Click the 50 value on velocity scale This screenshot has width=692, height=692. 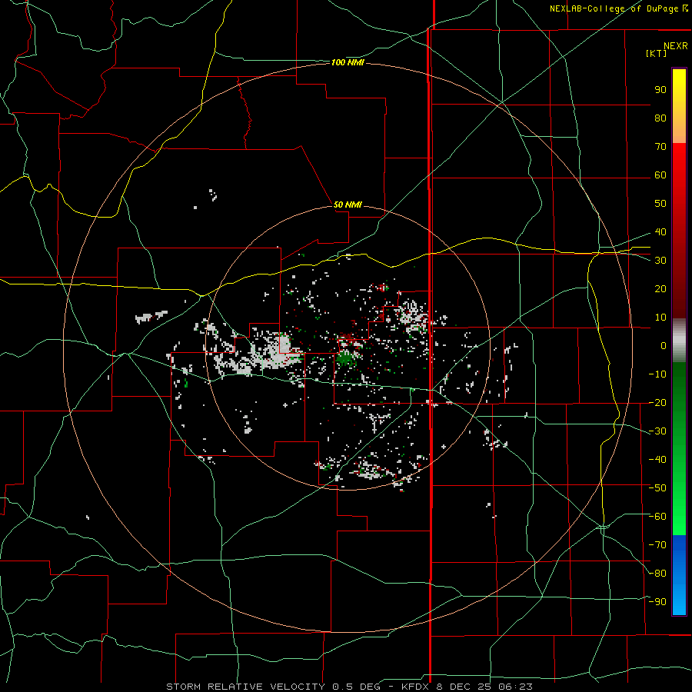[x=660, y=204]
